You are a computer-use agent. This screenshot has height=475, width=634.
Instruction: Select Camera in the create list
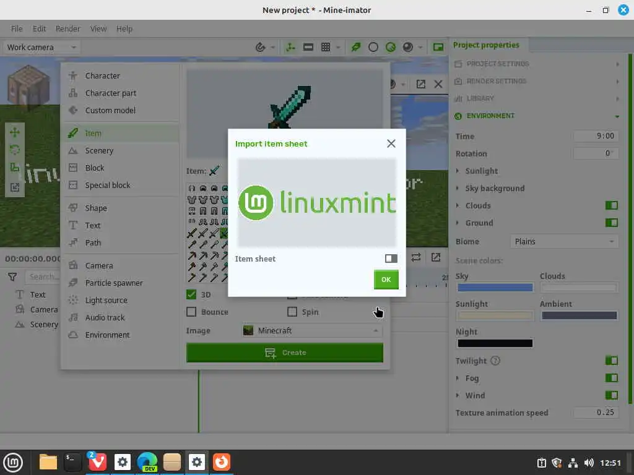(x=121, y=266)
